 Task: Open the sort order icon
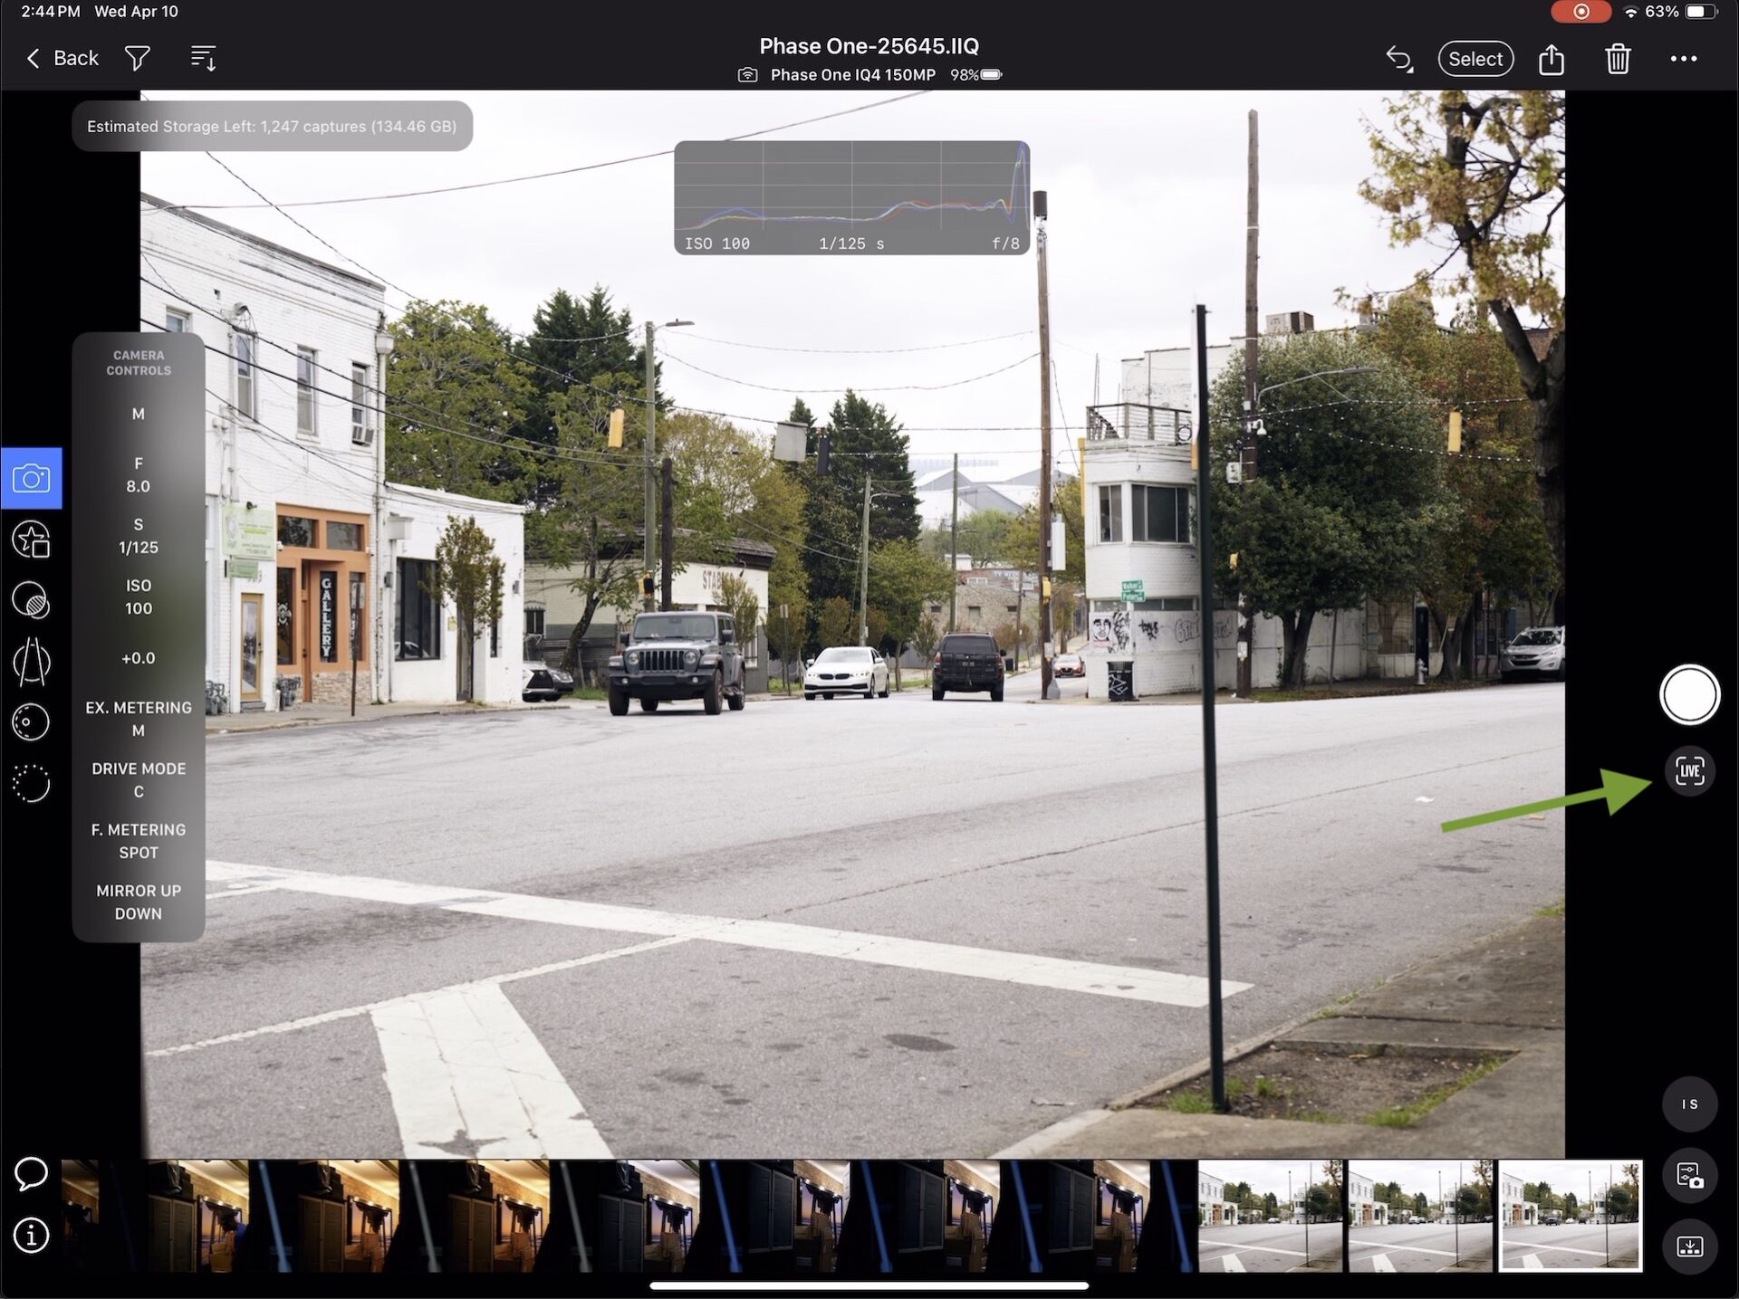point(203,59)
